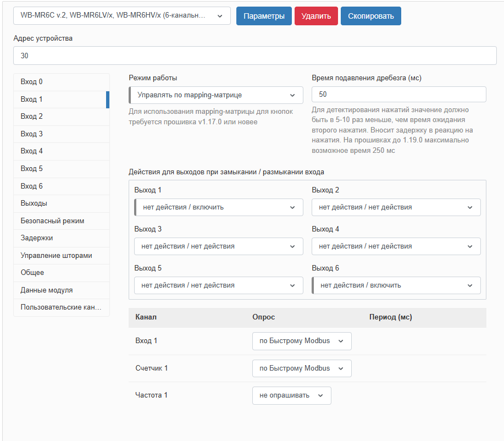Click the Параметры button
504x441 pixels.
(x=264, y=16)
